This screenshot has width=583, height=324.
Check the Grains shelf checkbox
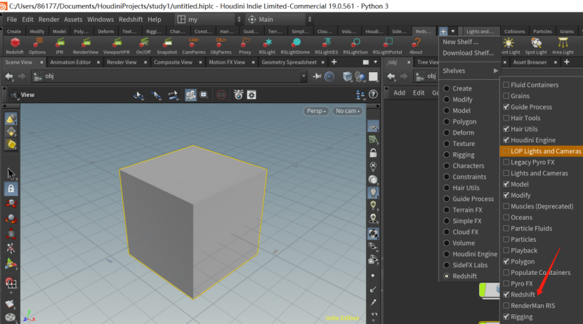coord(506,96)
